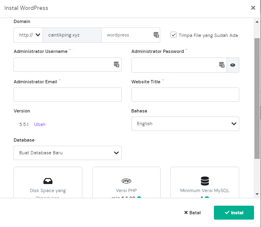This screenshot has width=261, height=227.
Task: Click the Administrator Username label
Action: 41,51
